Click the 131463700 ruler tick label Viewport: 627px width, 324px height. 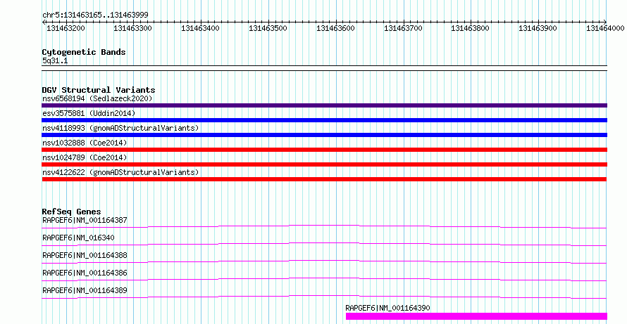tap(403, 29)
